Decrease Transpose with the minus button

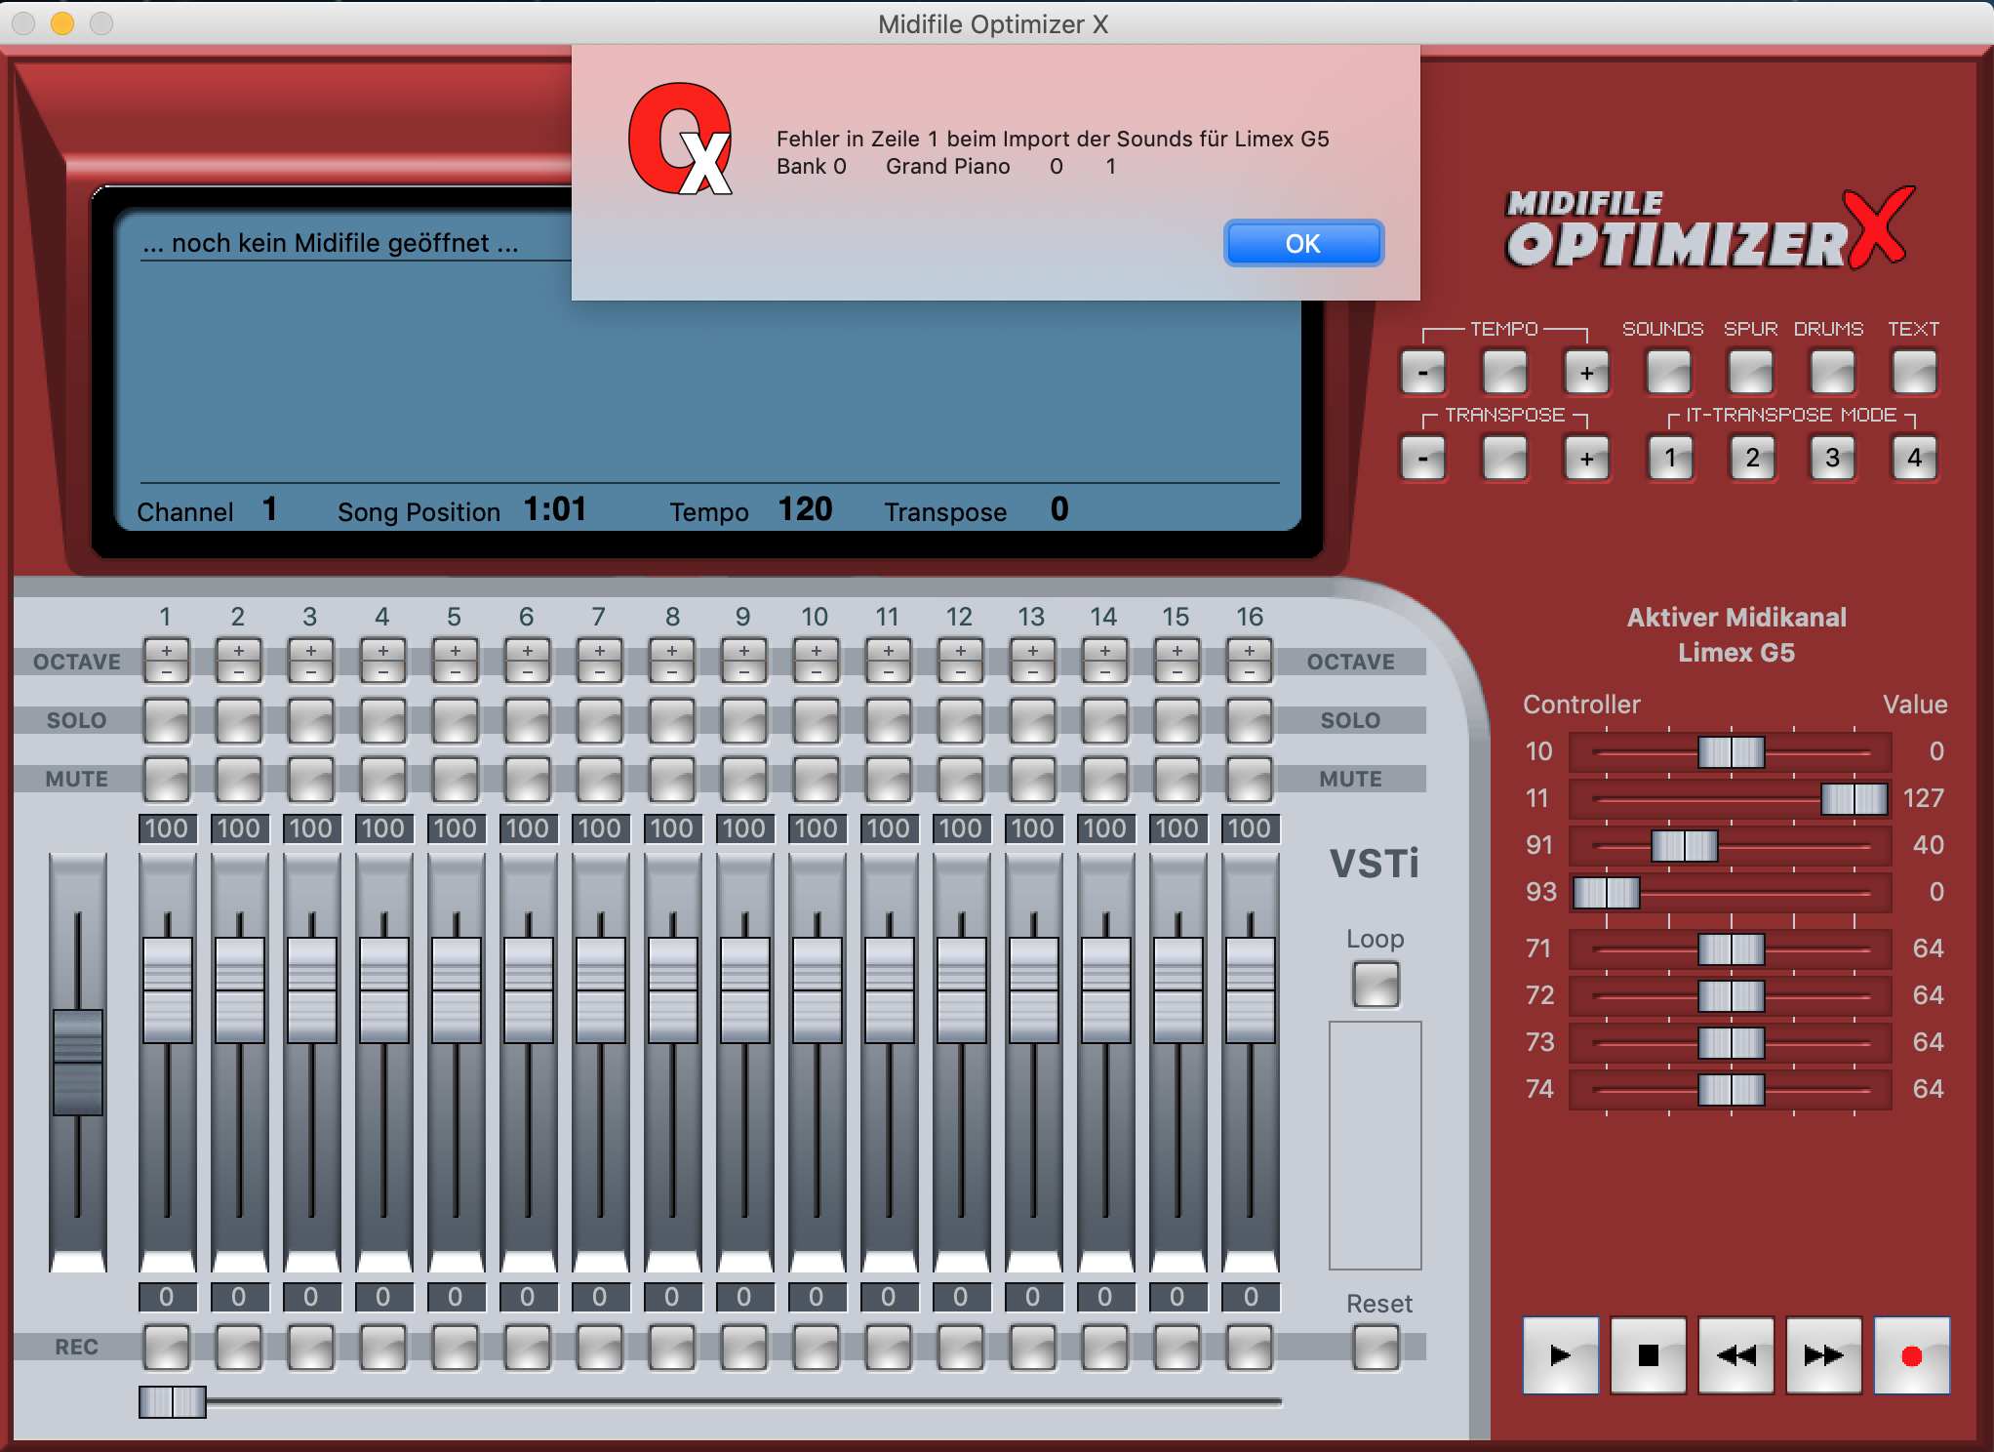pos(1423,459)
